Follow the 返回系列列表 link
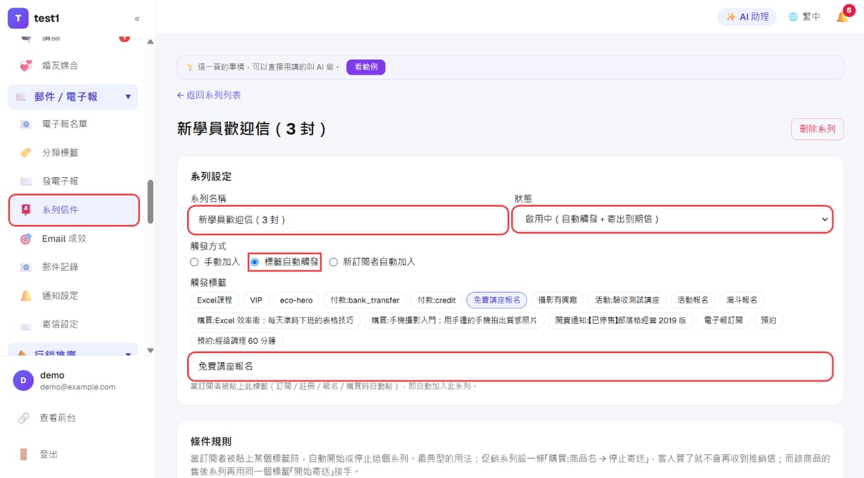 point(209,95)
